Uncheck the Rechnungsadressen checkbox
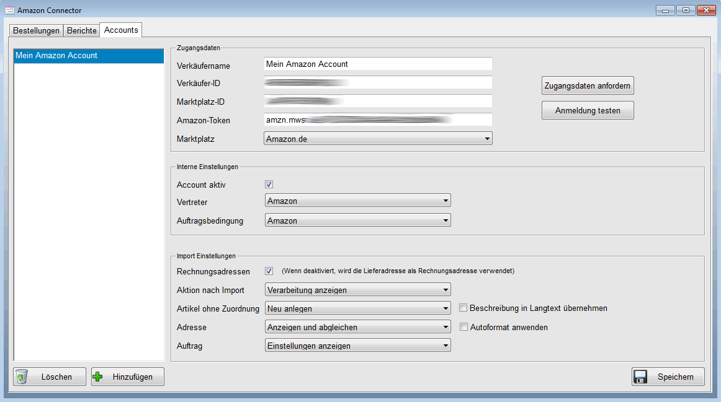The image size is (721, 402). tap(269, 271)
